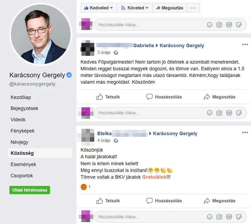Click Hozzászólás button under Gabriella's post
The width and height of the screenshot is (251, 224).
164,97
